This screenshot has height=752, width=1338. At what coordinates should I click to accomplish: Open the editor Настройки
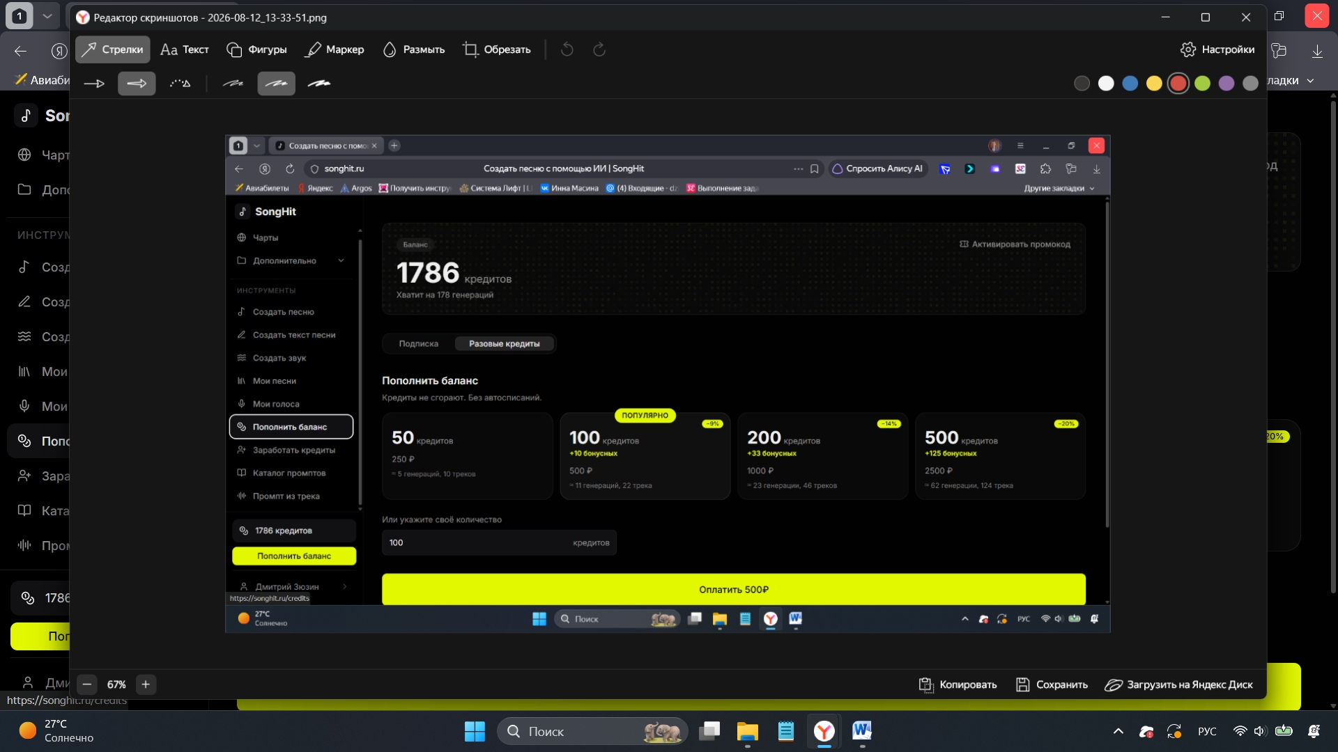pos(1217,49)
